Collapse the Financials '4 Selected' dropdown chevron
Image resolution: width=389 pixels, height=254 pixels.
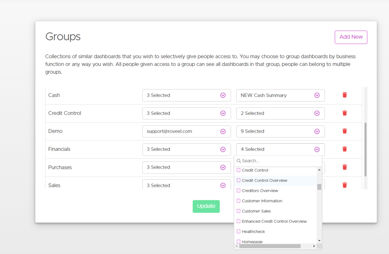[317, 149]
